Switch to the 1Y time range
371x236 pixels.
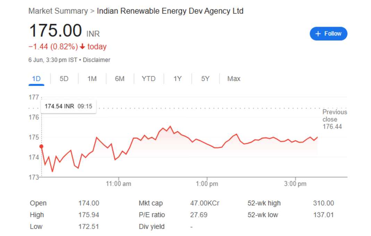[x=177, y=79]
